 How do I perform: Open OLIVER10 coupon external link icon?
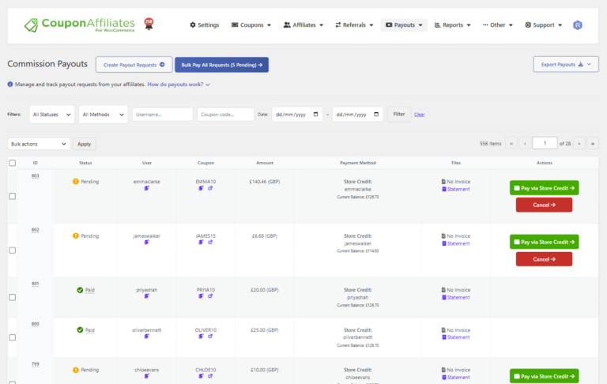(x=210, y=337)
